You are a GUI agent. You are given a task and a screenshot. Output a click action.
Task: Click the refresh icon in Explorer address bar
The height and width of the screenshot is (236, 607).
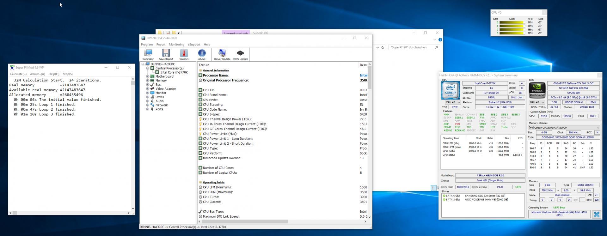(383, 47)
